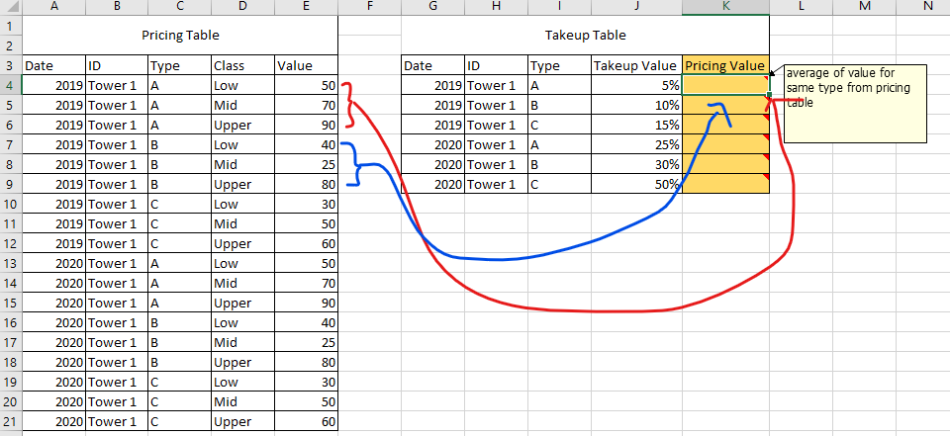Select cell C7 with type B
Image resolution: width=950 pixels, height=436 pixels.
click(180, 144)
